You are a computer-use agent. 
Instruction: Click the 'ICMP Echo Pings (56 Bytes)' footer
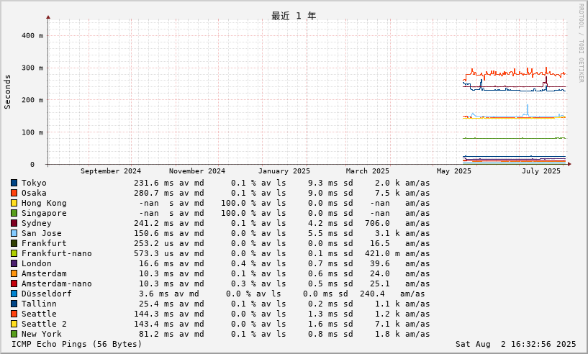click(x=77, y=344)
